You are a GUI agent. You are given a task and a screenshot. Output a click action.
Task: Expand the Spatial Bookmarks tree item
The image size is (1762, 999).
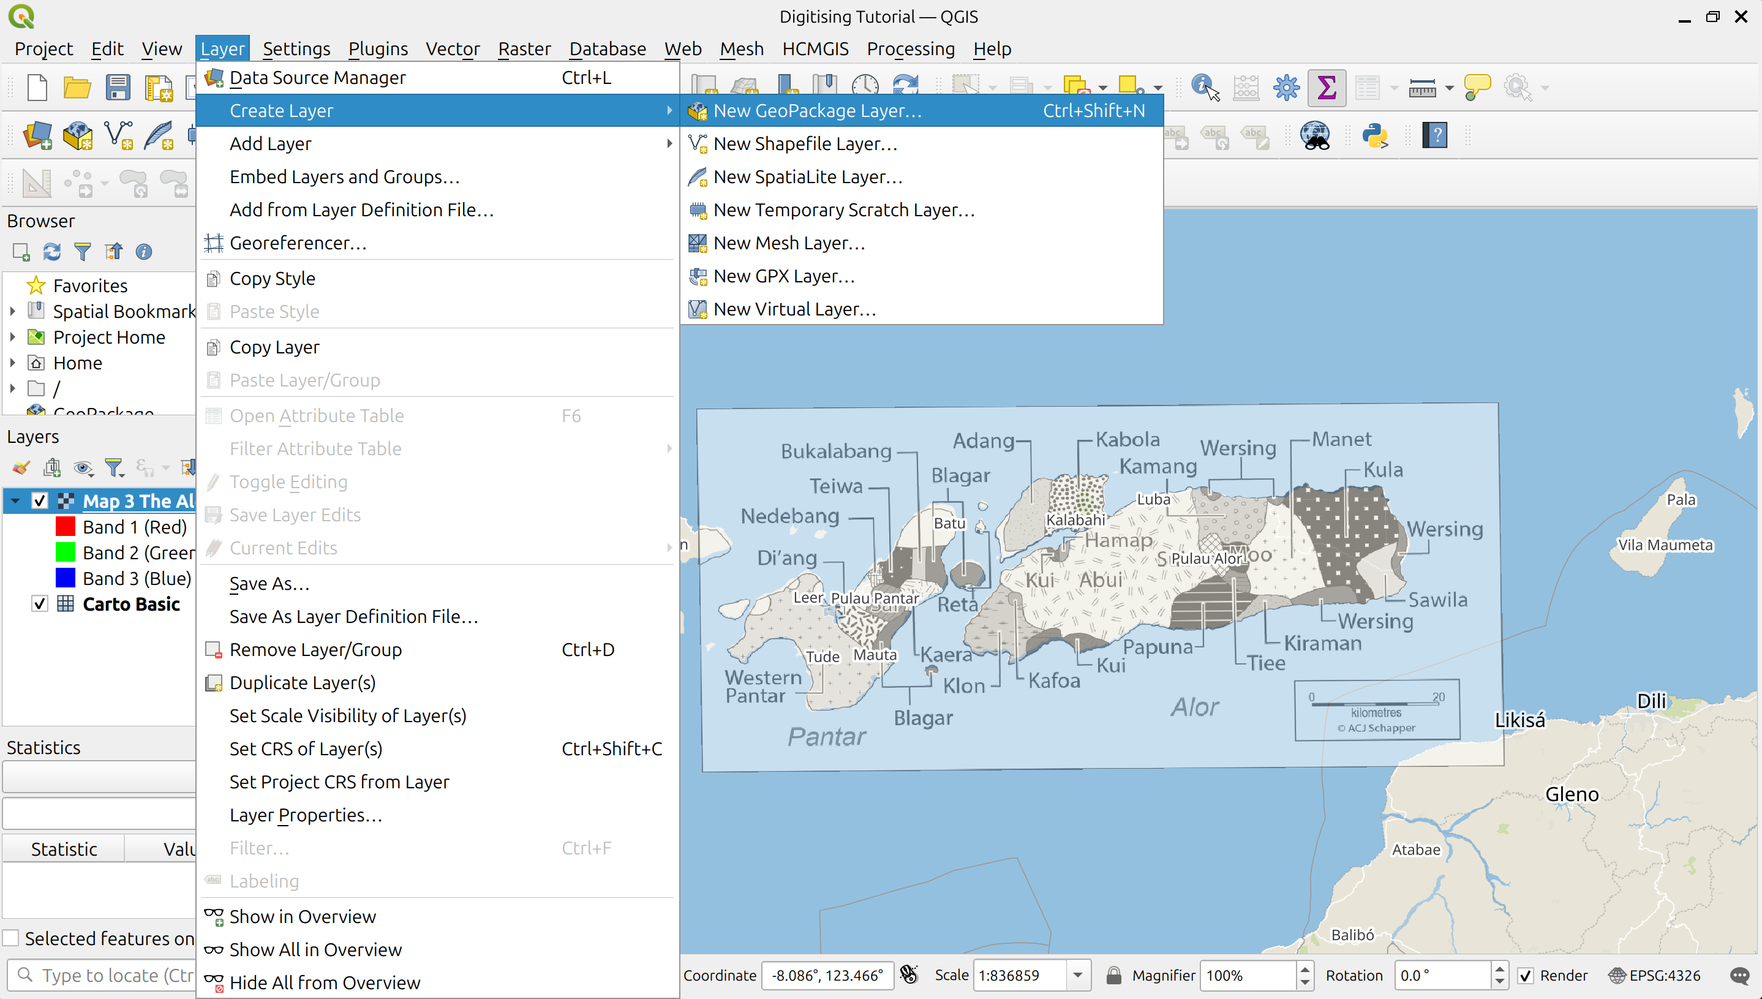pyautogui.click(x=12, y=311)
